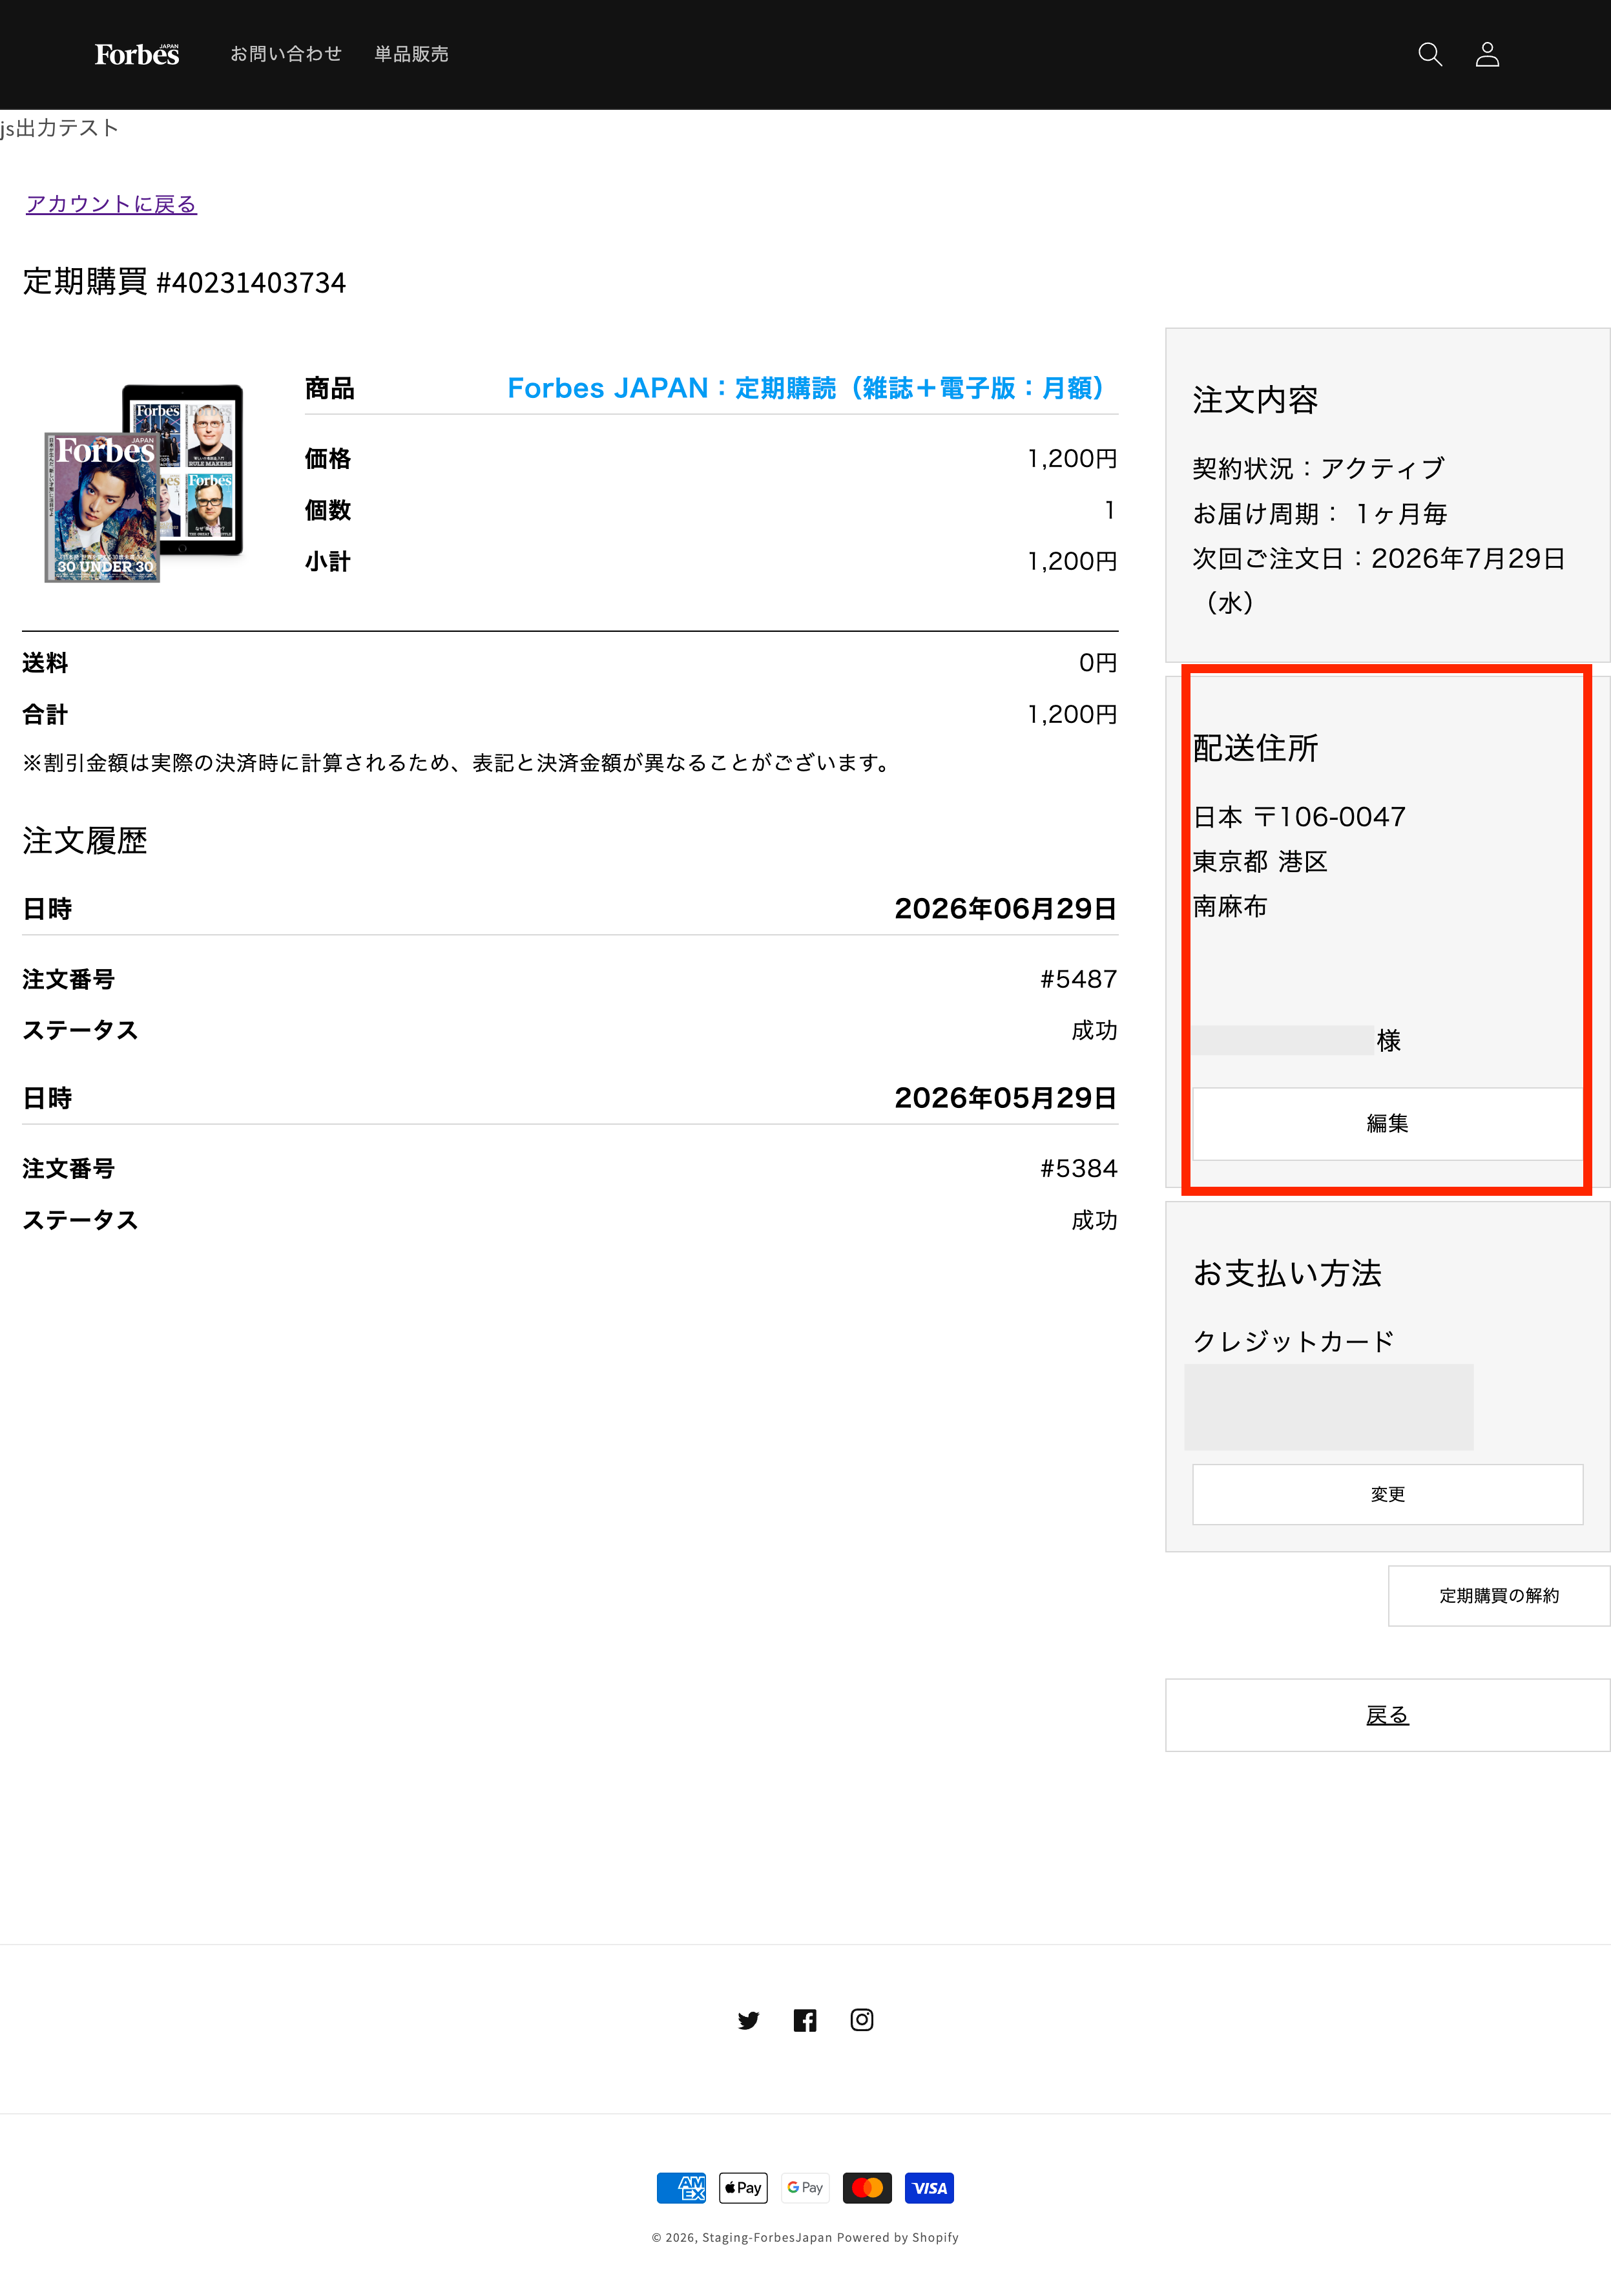Click the js出力テスト text
The image size is (1611, 2296).
pos(59,128)
